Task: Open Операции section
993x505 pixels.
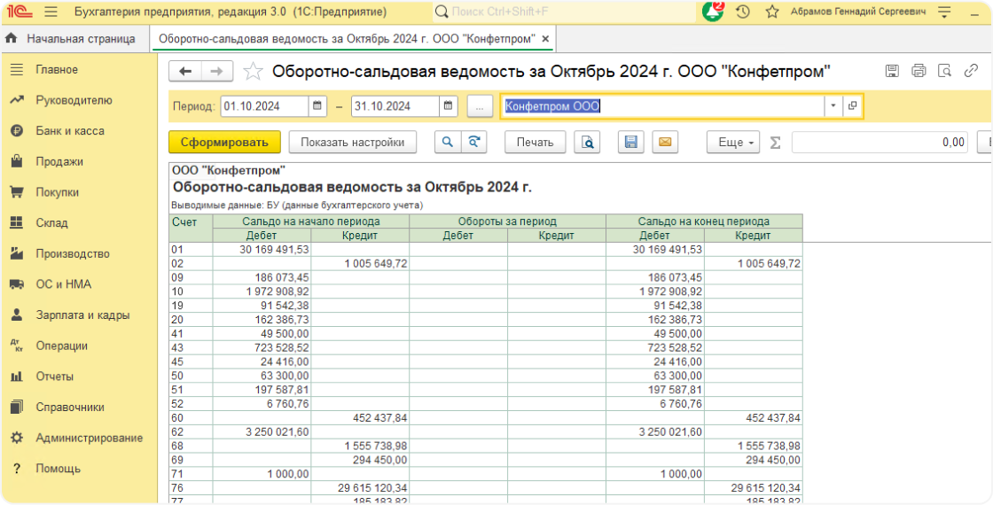Action: [79, 346]
